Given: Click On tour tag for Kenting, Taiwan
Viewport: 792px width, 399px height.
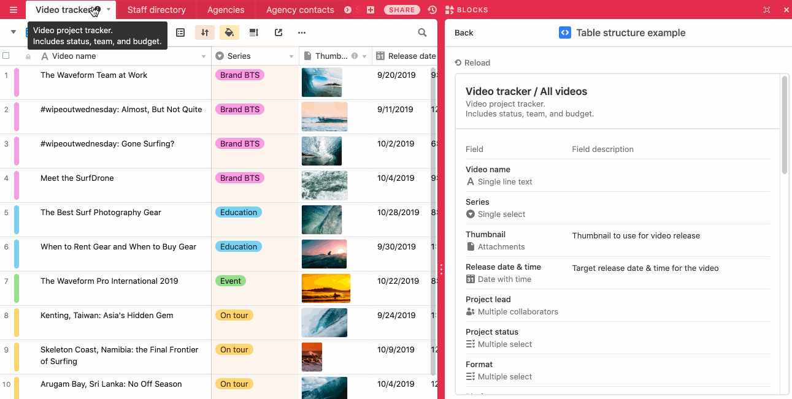Looking at the screenshot, I should tap(234, 315).
